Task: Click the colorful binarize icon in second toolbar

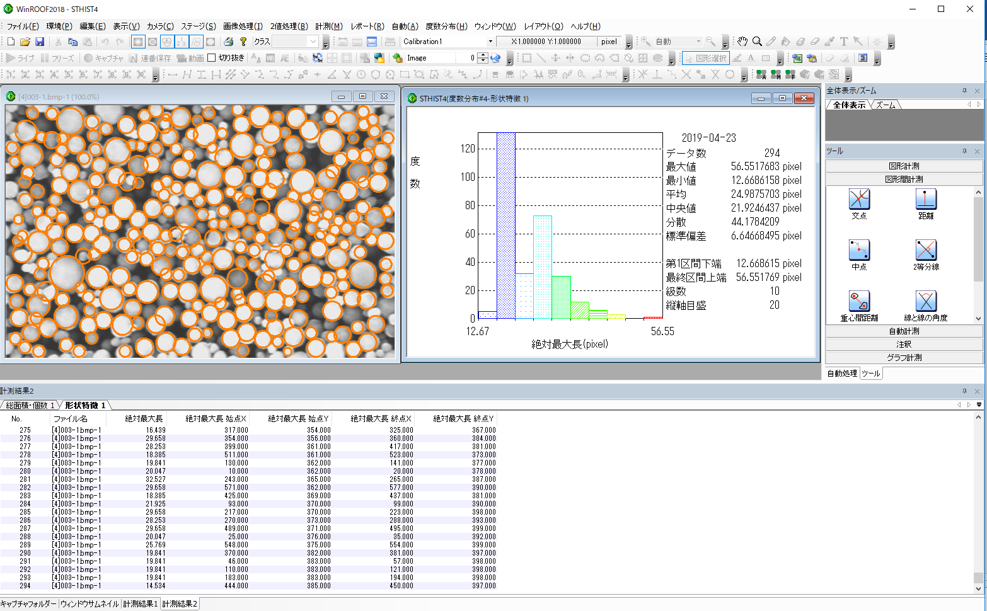Action: click(318, 58)
